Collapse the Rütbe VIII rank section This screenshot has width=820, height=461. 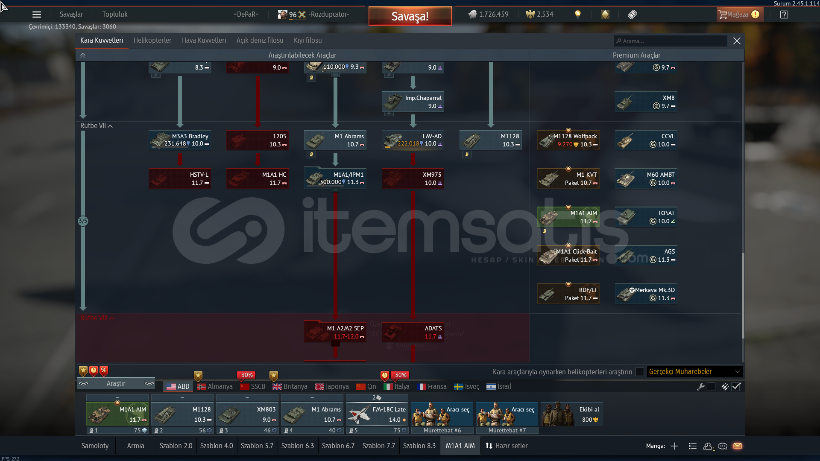[x=97, y=318]
